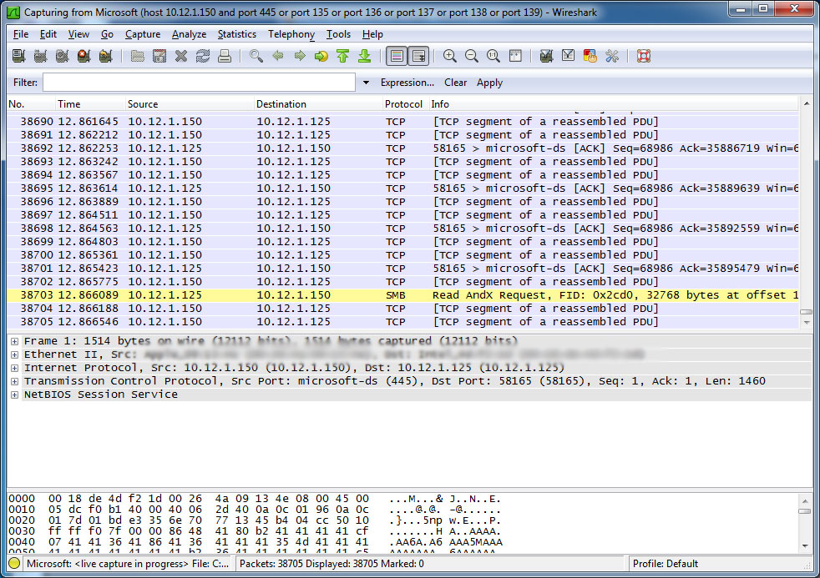Expand the Internet Protocol details
Screen dimensions: 820x578
pyautogui.click(x=15, y=368)
